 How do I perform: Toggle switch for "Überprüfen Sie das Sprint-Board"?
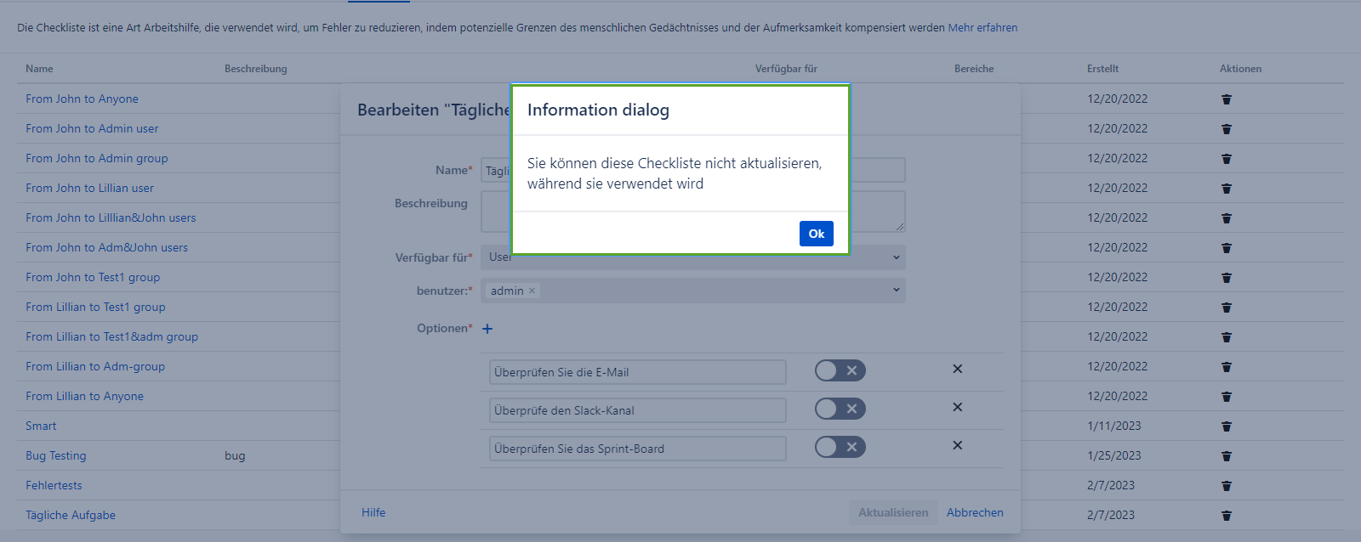tap(840, 447)
